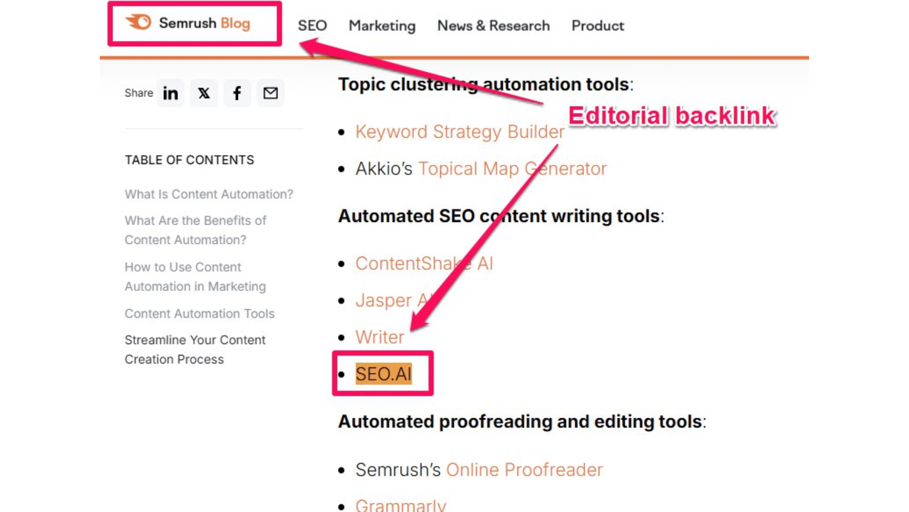Viewport: 909px width, 512px height.
Task: Open the Marketing menu item
Action: click(382, 26)
